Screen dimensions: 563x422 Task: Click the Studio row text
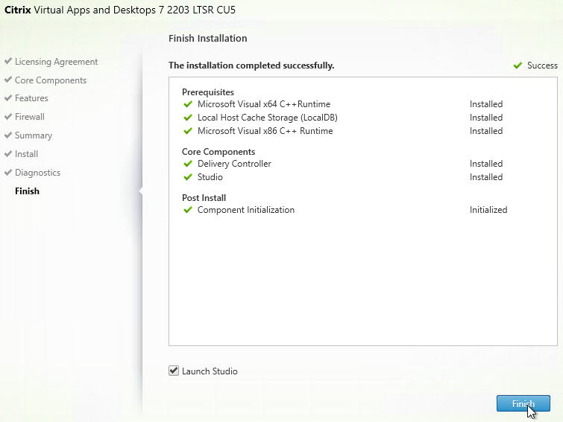210,177
